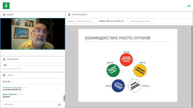Click the Ирина Гребенюк chat name
The width and height of the screenshot is (193, 108).
pyautogui.click(x=10, y=94)
